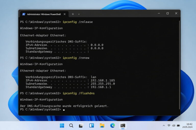The height and width of the screenshot is (130, 196).
Task: Launch File Explorer from the taskbar
Action: pos(102,125)
